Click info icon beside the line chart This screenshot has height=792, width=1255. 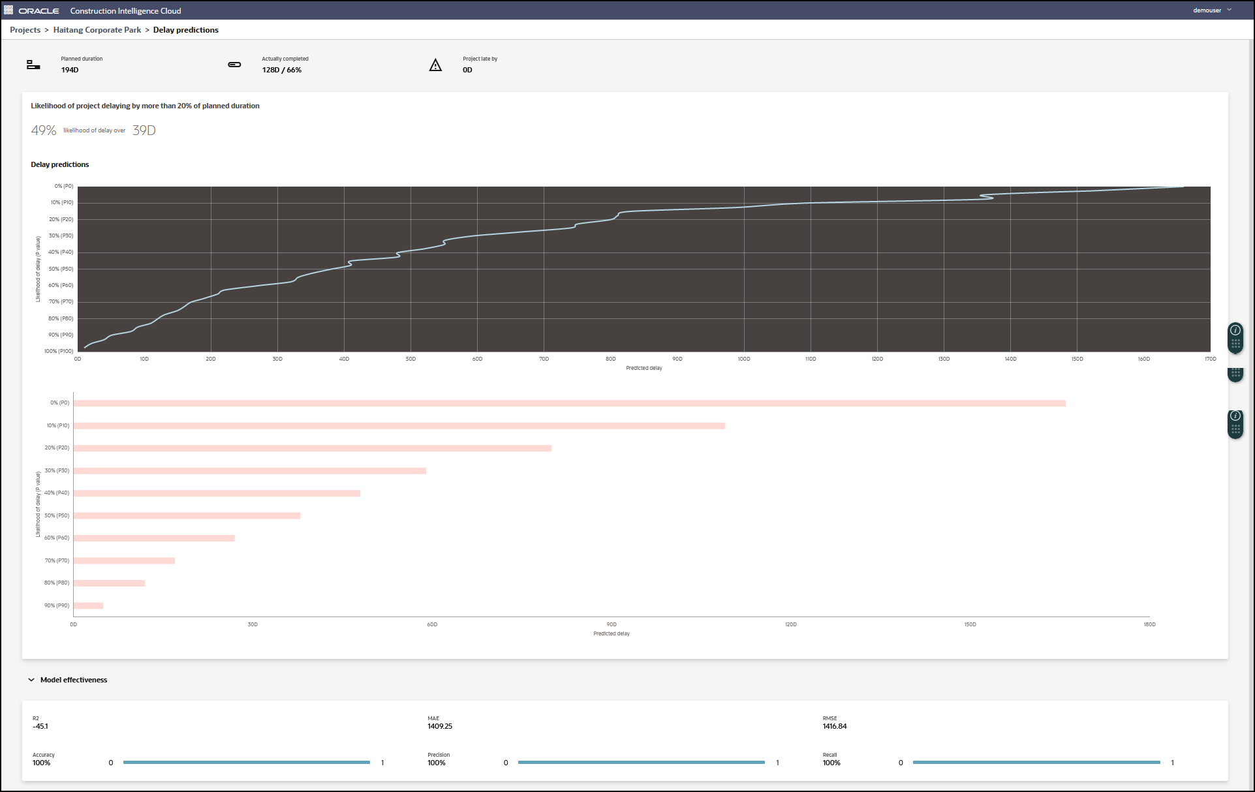[x=1235, y=330]
